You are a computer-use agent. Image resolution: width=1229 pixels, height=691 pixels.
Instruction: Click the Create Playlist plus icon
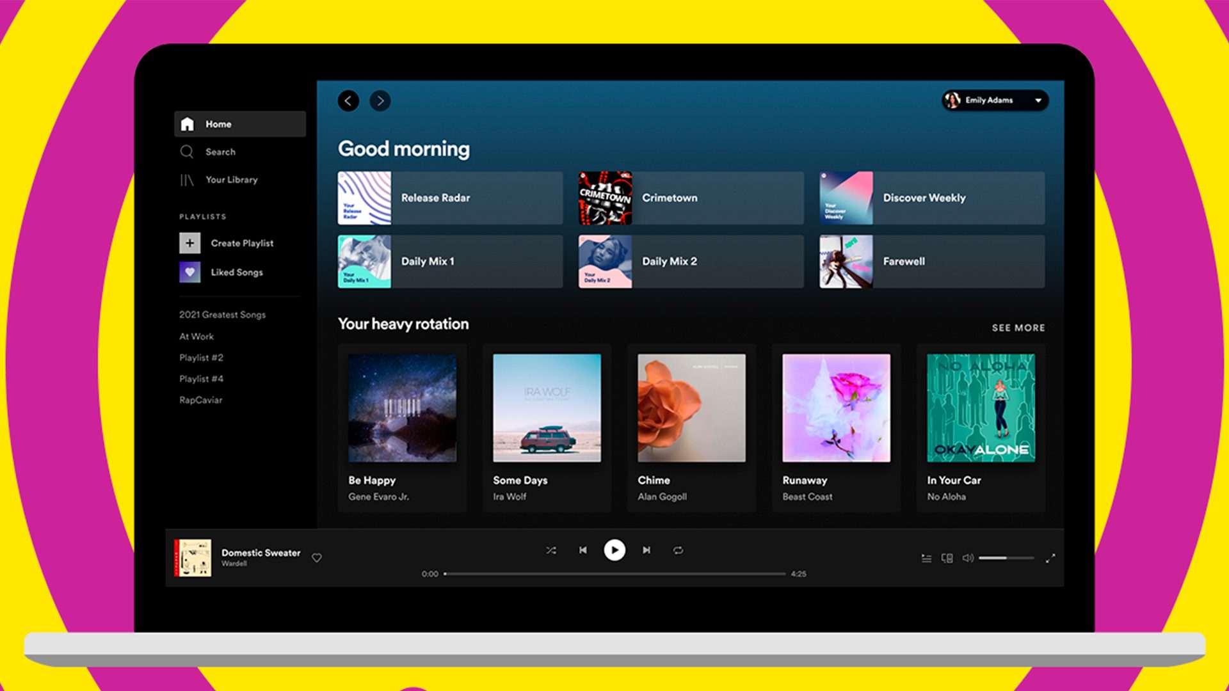[x=189, y=243]
